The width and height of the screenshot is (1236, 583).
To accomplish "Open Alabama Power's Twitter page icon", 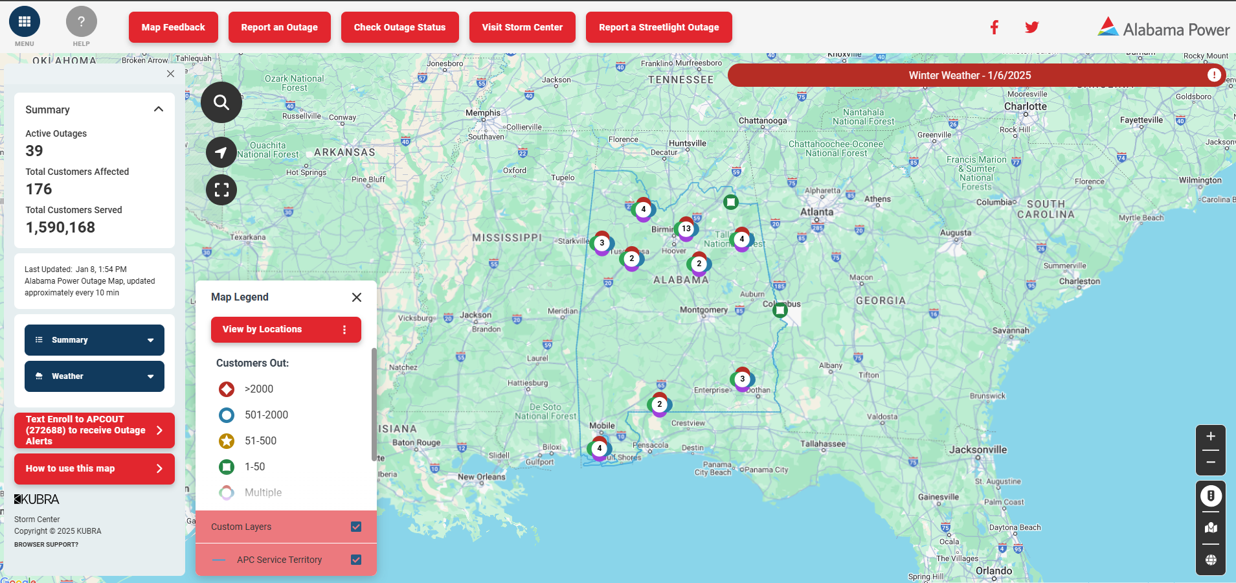I will 1032,27.
